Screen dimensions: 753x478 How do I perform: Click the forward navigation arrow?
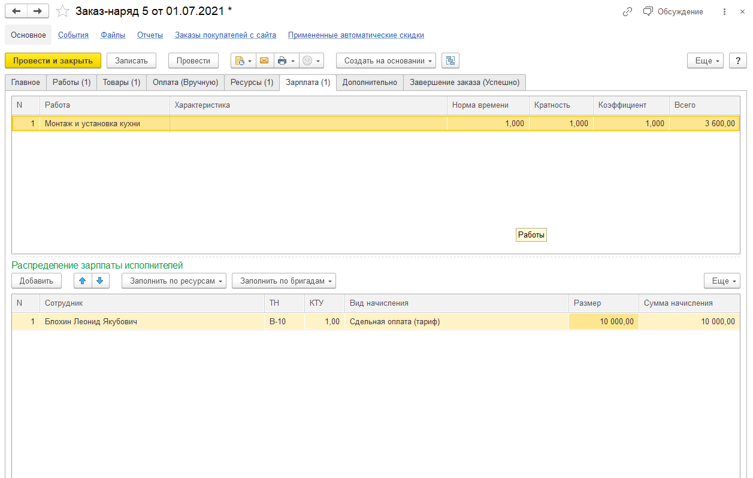coord(38,11)
